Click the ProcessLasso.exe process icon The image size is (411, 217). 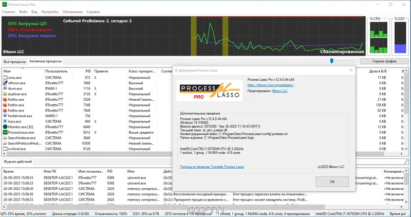coord(5,133)
